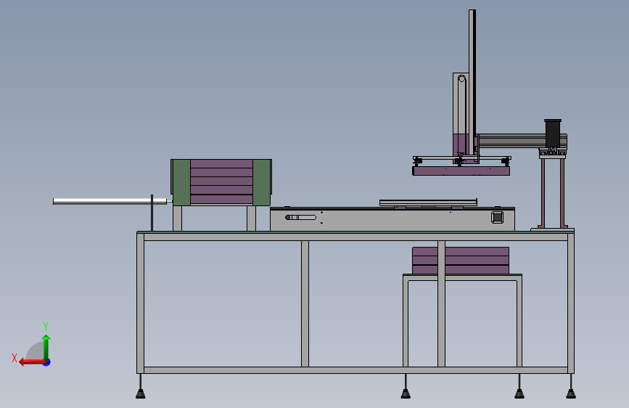Select the thin vertical stop pin beside the rod

point(152,213)
